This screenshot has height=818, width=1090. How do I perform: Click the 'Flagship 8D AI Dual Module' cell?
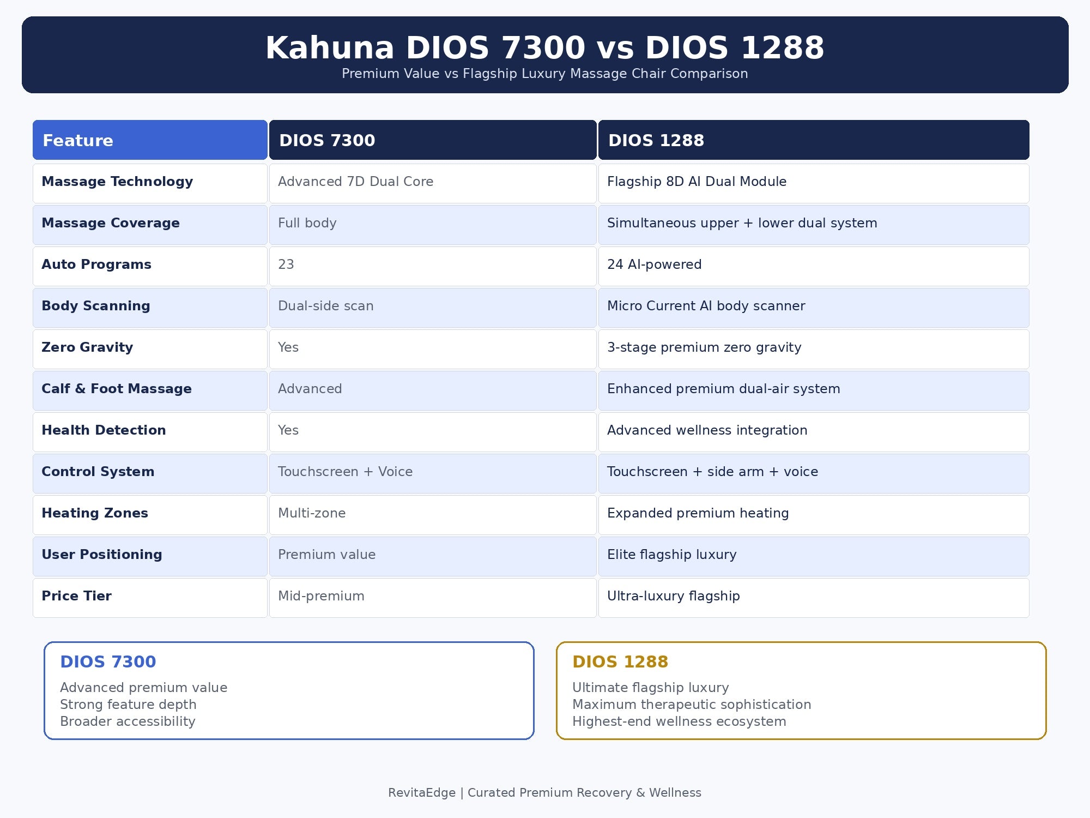(x=814, y=184)
